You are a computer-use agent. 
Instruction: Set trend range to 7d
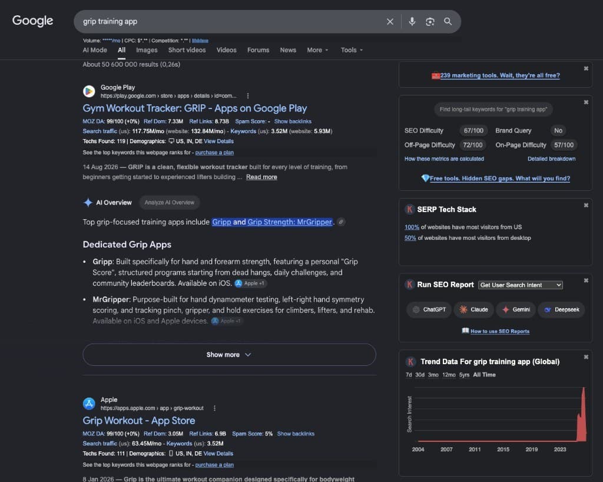tap(409, 375)
